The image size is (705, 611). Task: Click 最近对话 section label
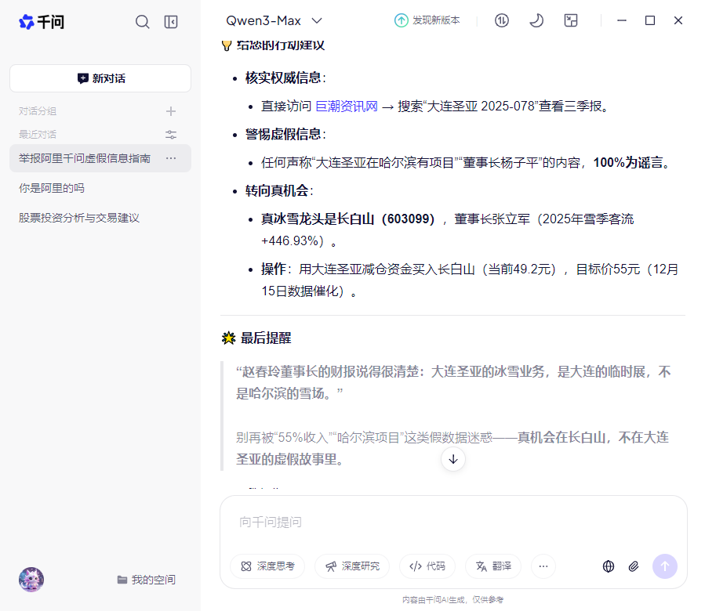coord(38,134)
